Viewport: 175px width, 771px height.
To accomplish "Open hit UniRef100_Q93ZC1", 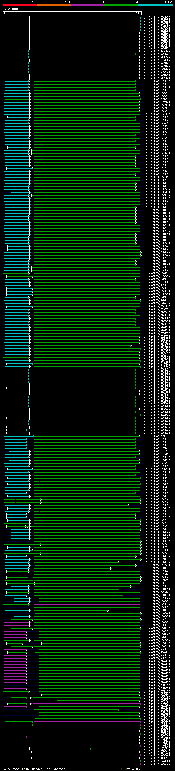I will 157,21.
